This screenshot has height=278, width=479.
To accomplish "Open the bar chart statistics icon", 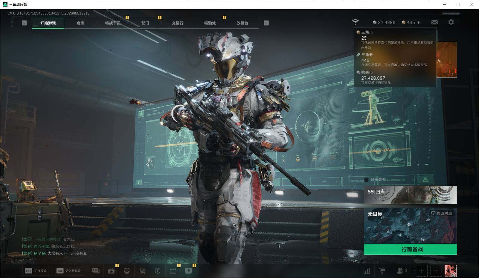I will click(367, 271).
